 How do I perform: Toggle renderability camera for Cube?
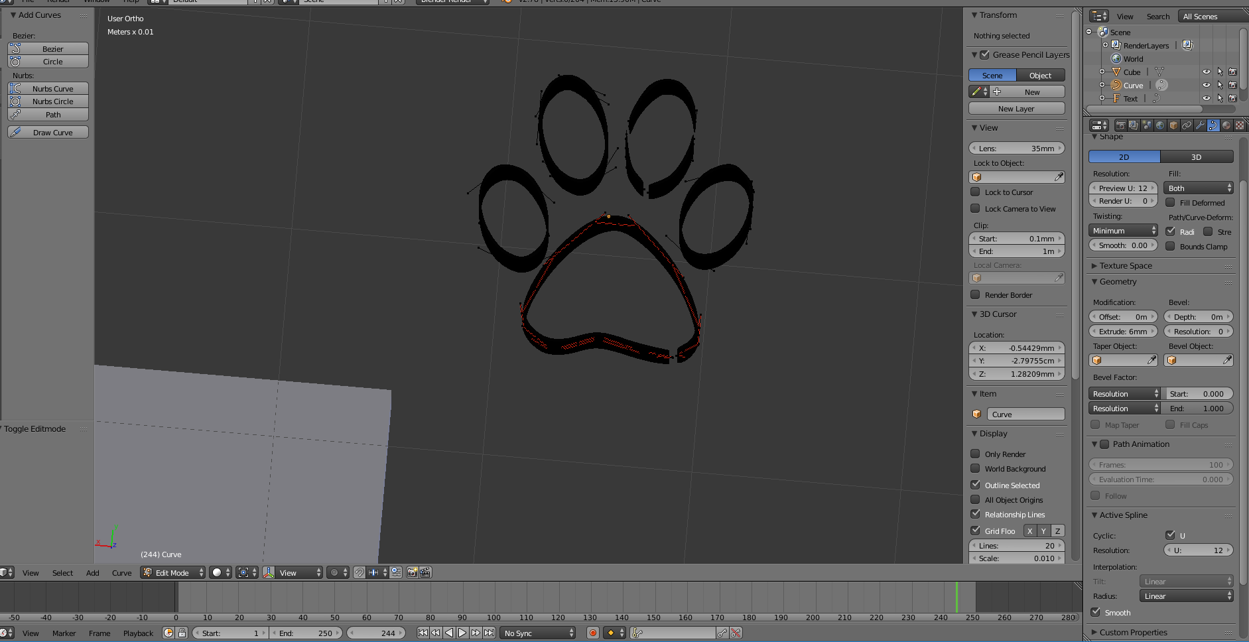click(1232, 72)
